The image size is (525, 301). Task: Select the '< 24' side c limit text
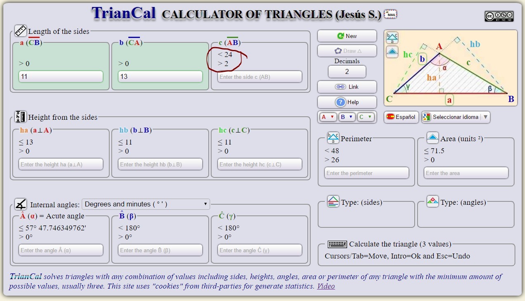tap(225, 55)
